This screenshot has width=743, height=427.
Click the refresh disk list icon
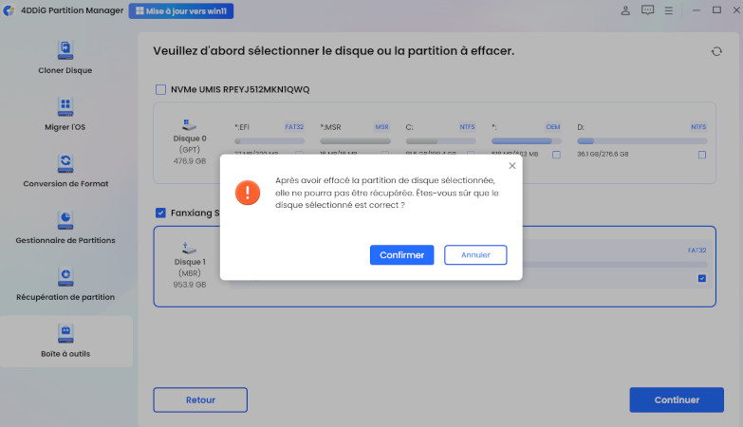716,51
